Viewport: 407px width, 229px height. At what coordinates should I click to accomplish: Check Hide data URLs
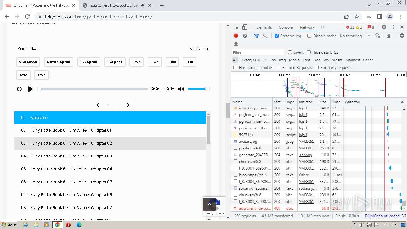pyautogui.click(x=309, y=52)
